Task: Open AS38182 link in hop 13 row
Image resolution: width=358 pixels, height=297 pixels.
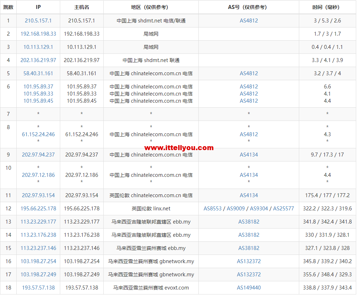Action: (249, 222)
